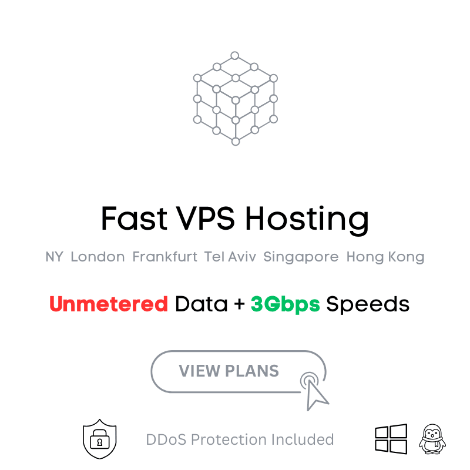Click the DDoS Protection Included text
Screen dimensions: 470x470
(240, 439)
